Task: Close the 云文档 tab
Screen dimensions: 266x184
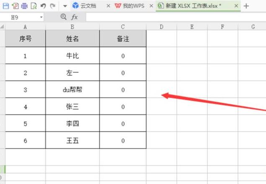Action: click(108, 6)
